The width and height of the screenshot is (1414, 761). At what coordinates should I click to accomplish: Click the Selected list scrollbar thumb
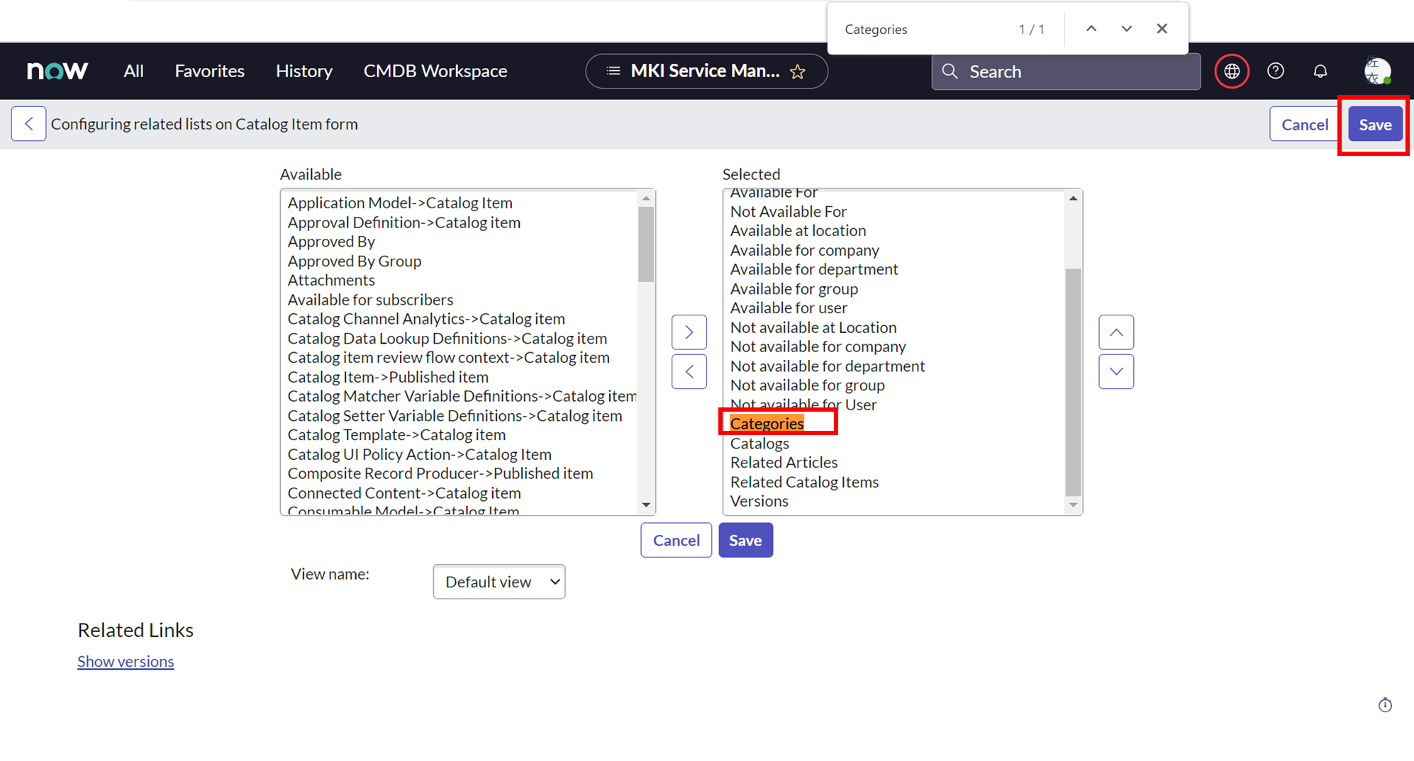[x=1073, y=383]
